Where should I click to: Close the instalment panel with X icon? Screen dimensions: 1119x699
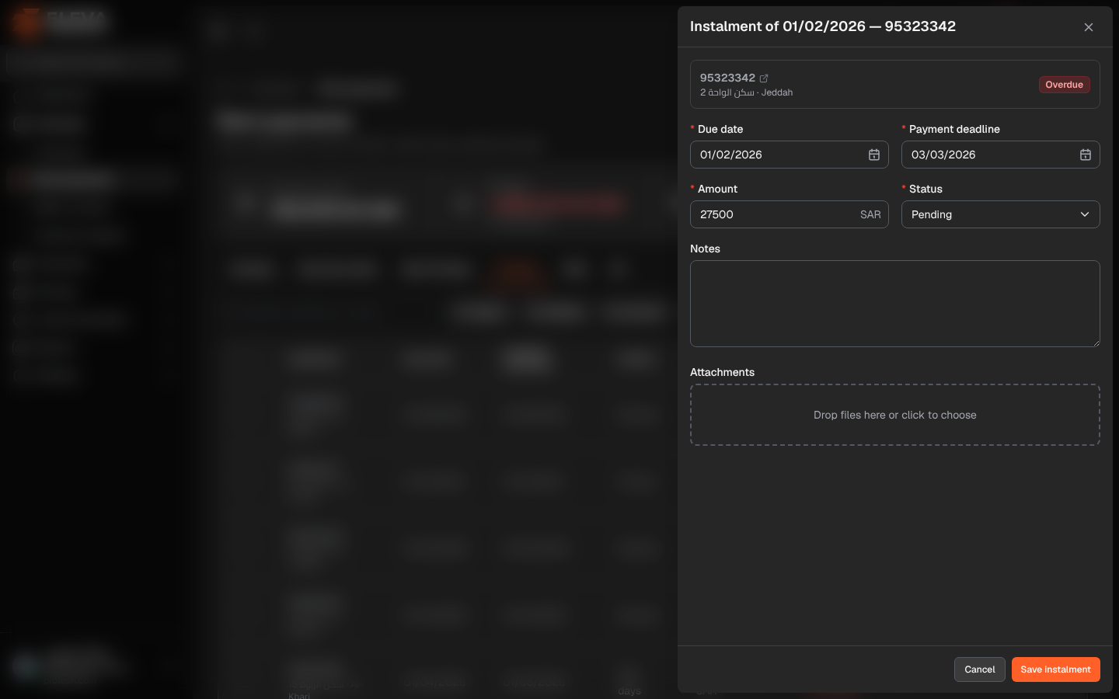point(1089,27)
